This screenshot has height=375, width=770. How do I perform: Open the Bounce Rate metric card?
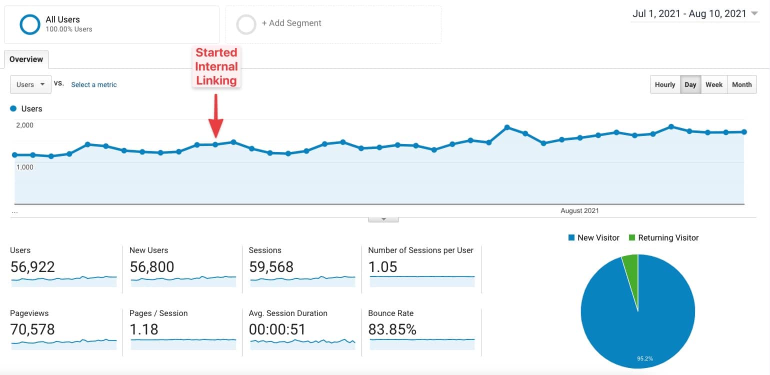[x=421, y=329]
